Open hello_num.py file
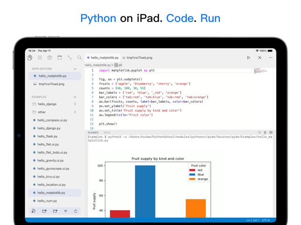The width and height of the screenshot is (301, 225). pos(55,201)
